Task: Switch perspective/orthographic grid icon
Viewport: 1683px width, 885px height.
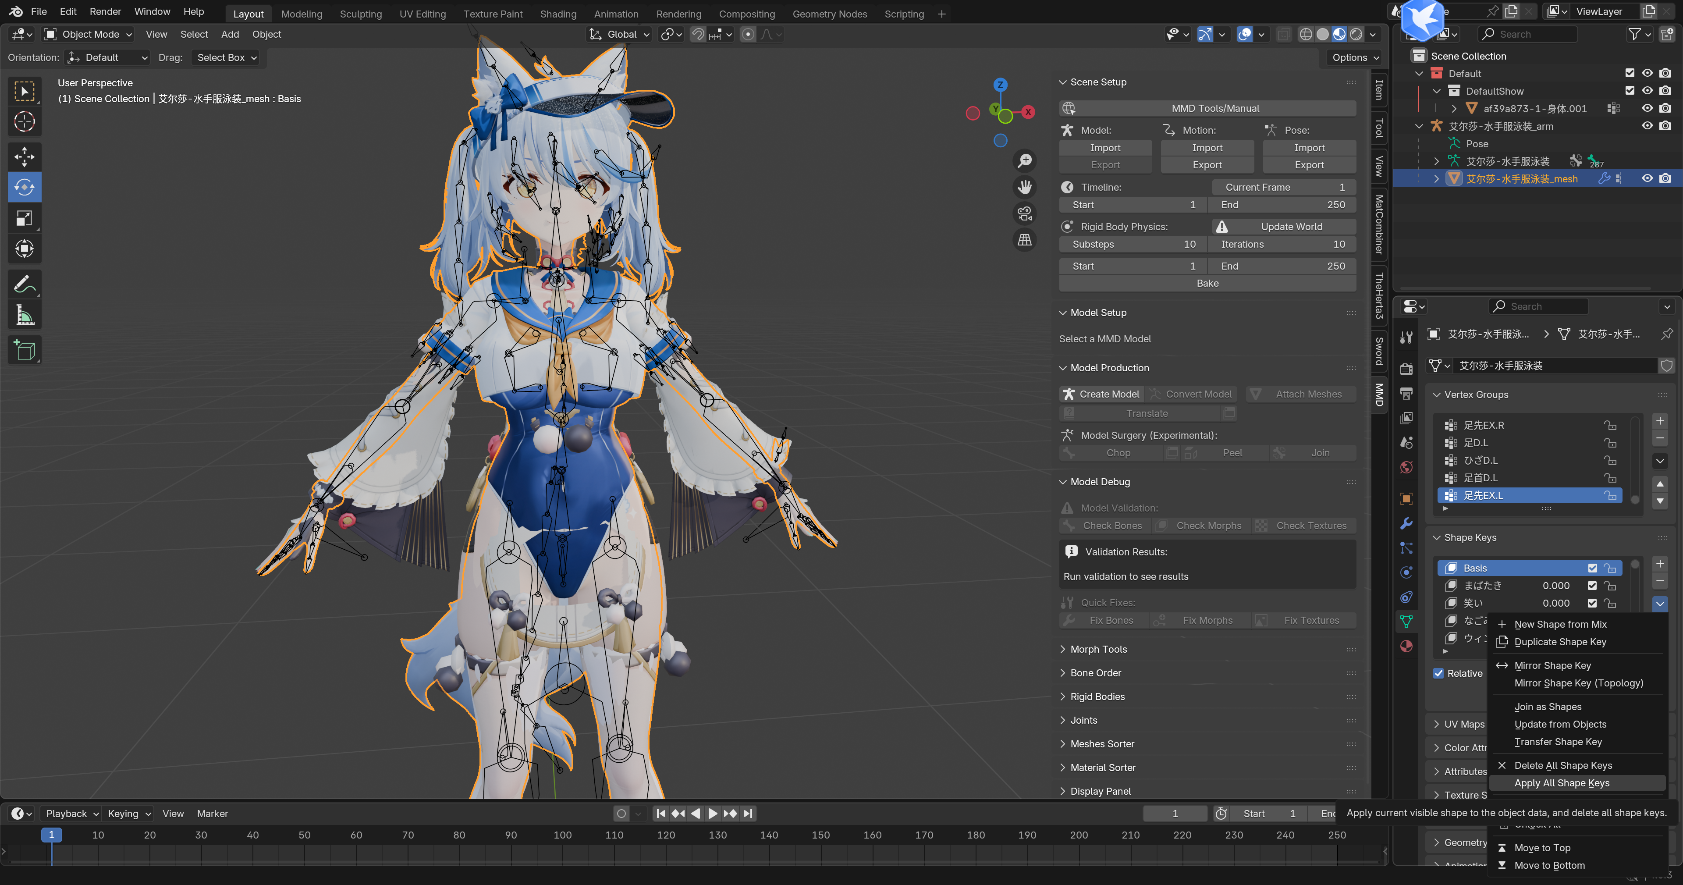Action: point(1024,241)
